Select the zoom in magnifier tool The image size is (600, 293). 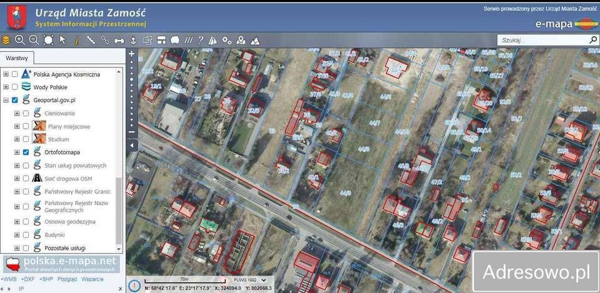pos(19,40)
